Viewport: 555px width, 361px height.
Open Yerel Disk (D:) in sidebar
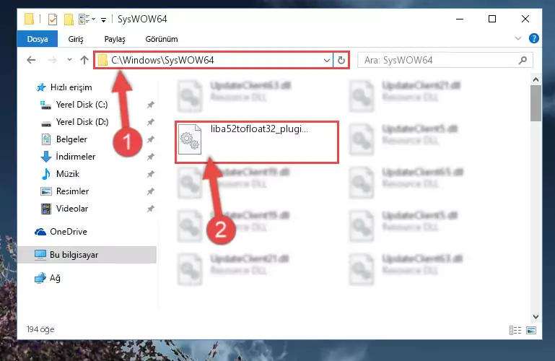[x=82, y=122]
